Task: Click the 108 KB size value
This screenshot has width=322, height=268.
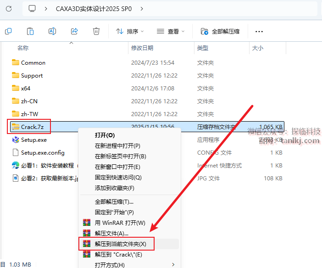Action: pyautogui.click(x=273, y=179)
